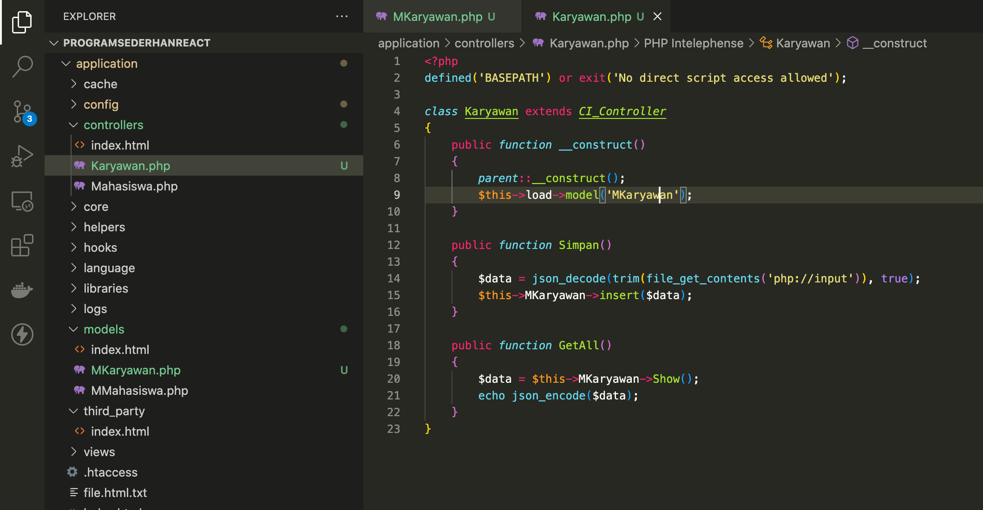Open Run and Debug view

click(22, 157)
